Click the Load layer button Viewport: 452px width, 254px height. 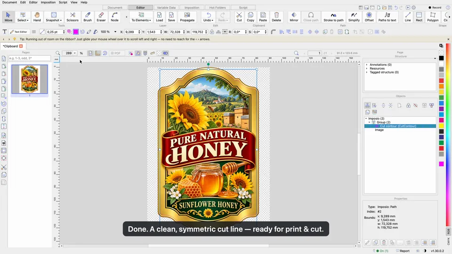160,17
